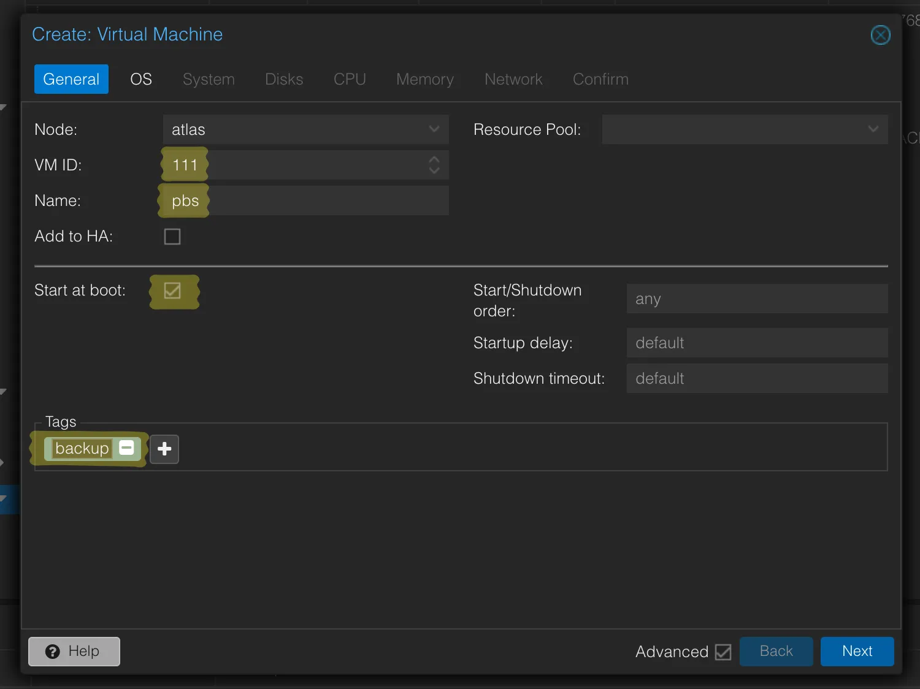Select the Disks tab

coord(284,79)
